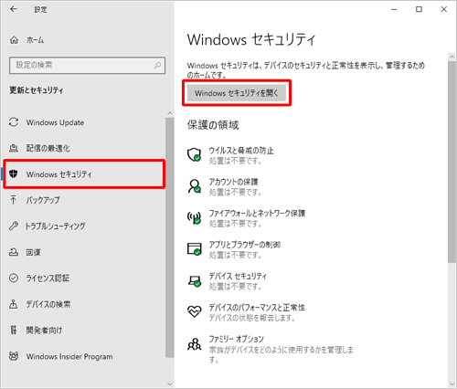Open ファミリー オプション area
Viewport: 457px width, 389px height.
coord(271,349)
